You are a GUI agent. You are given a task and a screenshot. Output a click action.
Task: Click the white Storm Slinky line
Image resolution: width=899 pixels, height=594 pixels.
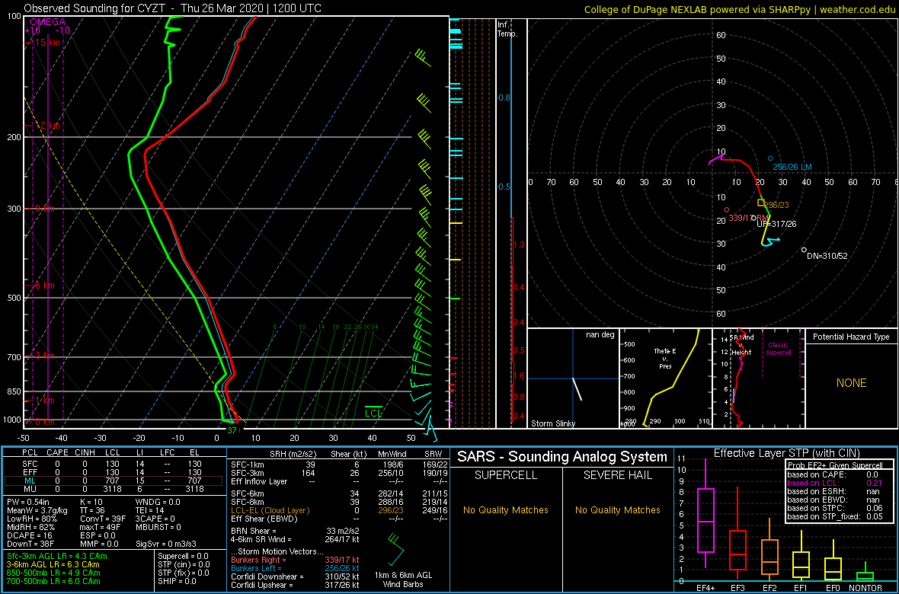(x=577, y=388)
